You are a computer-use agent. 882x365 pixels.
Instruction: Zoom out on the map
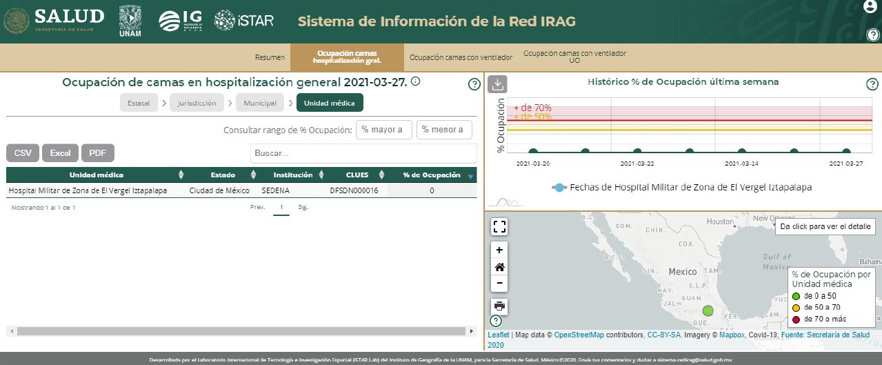(500, 283)
